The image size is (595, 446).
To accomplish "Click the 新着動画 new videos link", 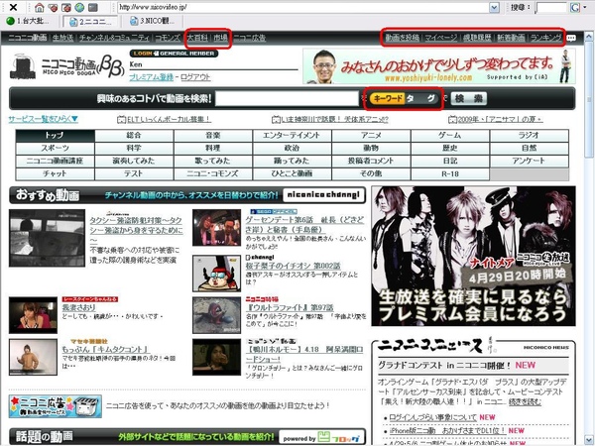I will [511, 38].
